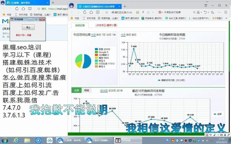Bookmark the 45.80.113.26 page with star
Screen dimensions: 231x144
pyautogui.click(x=107, y=12)
